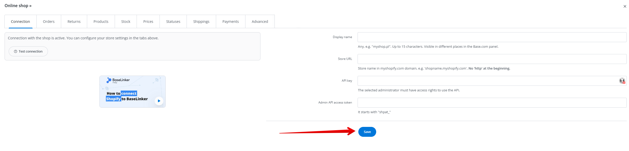Switch to the Orders tab
629x151 pixels.
coord(49,22)
